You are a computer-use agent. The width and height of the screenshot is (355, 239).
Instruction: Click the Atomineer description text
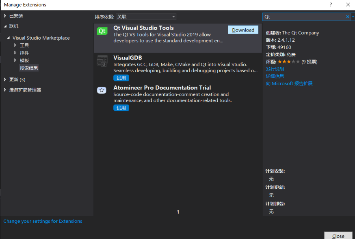tap(173, 97)
